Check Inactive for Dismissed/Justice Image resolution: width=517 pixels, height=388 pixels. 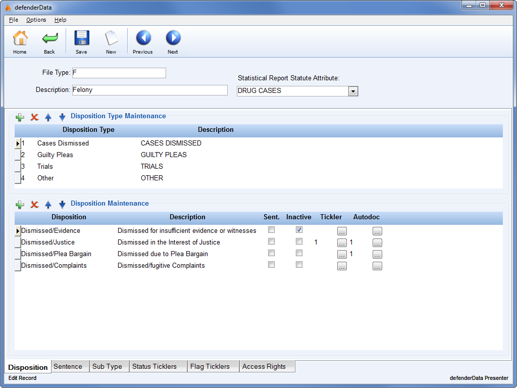299,241
